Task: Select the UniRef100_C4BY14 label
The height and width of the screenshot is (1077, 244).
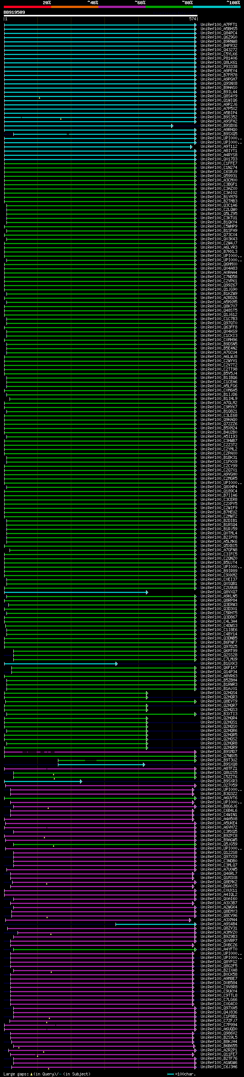Action: pyautogui.click(x=219, y=634)
